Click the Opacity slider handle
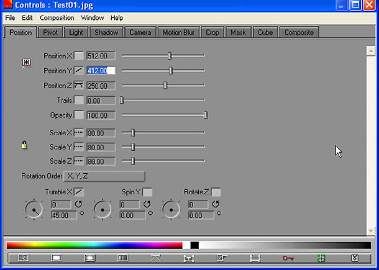379x270 pixels. coord(206,115)
